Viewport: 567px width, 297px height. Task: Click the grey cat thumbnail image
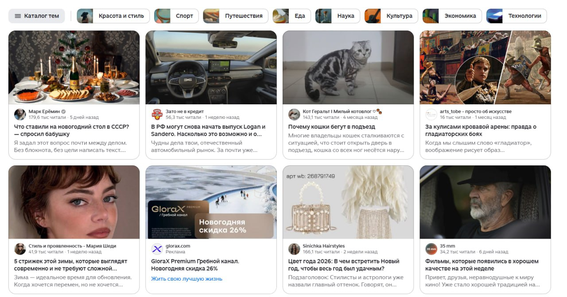pyautogui.click(x=348, y=67)
